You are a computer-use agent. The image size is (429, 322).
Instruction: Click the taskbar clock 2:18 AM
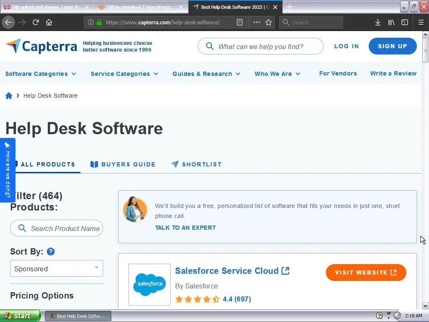[413, 316]
